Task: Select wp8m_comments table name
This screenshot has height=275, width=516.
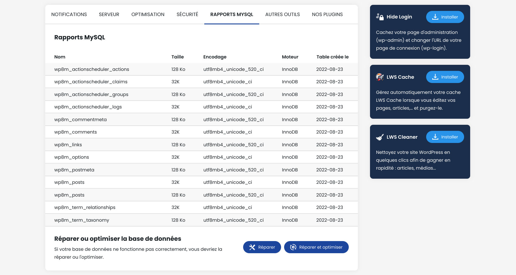Action: click(x=76, y=132)
